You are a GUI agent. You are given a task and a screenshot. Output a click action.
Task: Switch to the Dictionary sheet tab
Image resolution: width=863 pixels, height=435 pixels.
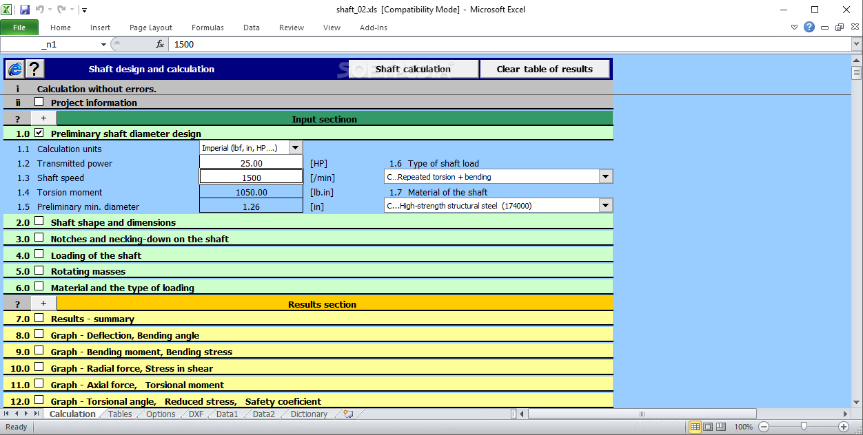[309, 414]
